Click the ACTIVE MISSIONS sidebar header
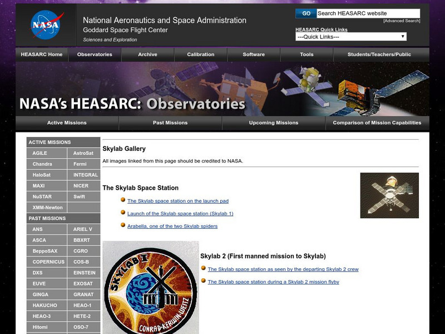This screenshot has width=445, height=334. 63,142
